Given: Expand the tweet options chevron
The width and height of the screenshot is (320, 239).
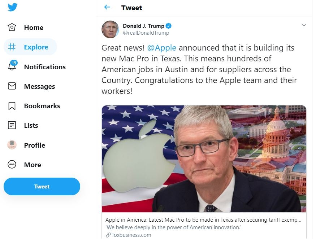Looking at the screenshot, I should [304, 25].
